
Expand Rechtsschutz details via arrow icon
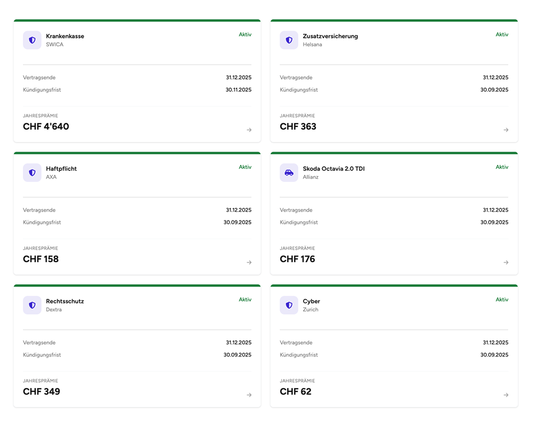tap(249, 395)
